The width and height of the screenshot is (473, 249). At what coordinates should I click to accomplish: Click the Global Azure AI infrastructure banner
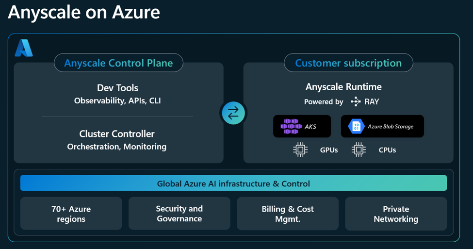point(233,183)
